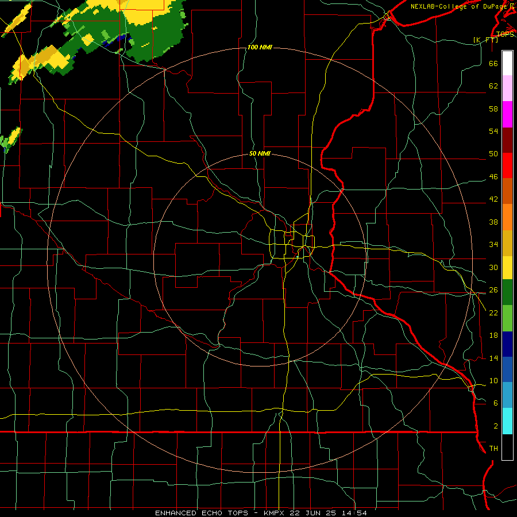Click the black threshold swatch at legend bottom

tap(507, 447)
